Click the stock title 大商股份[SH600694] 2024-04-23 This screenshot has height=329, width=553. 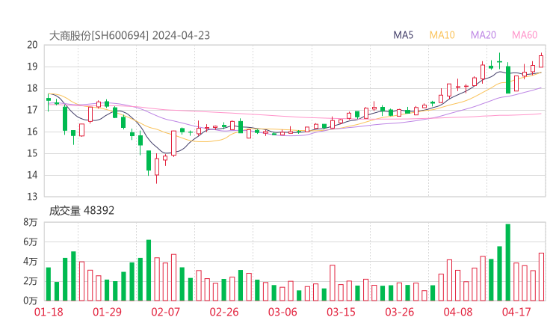pos(129,36)
